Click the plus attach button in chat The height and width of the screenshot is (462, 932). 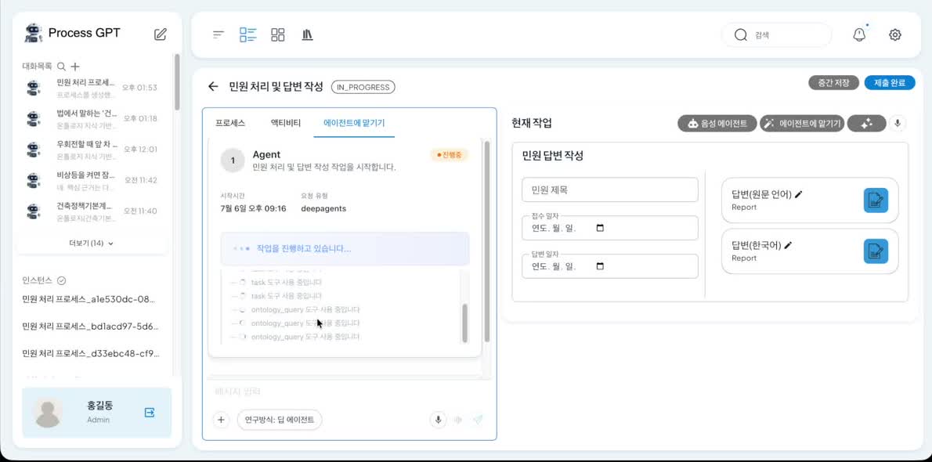(x=221, y=420)
